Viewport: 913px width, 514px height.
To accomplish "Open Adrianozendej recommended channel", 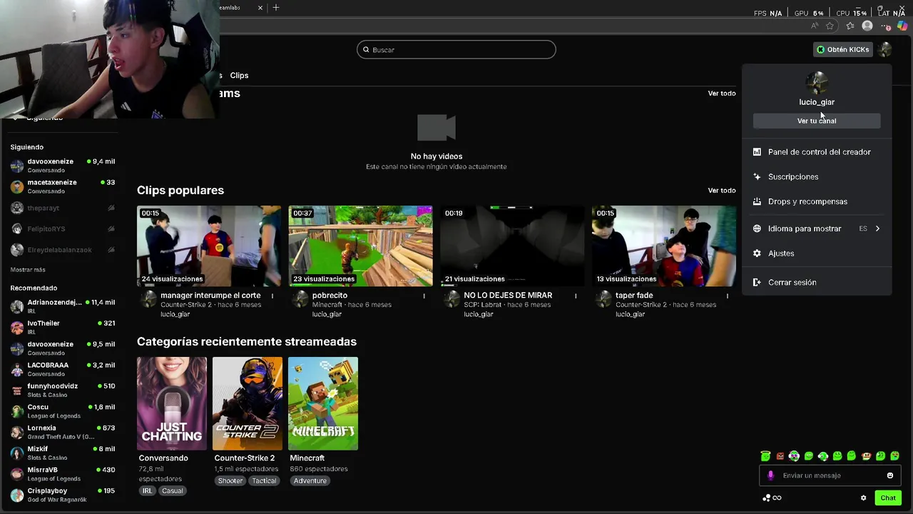I will (x=62, y=306).
